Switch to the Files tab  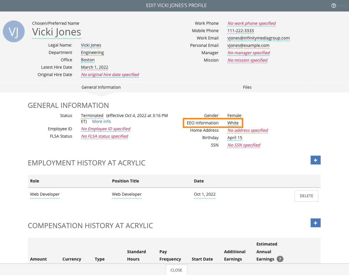(247, 87)
